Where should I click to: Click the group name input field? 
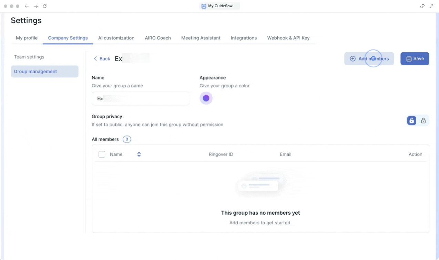pyautogui.click(x=140, y=99)
